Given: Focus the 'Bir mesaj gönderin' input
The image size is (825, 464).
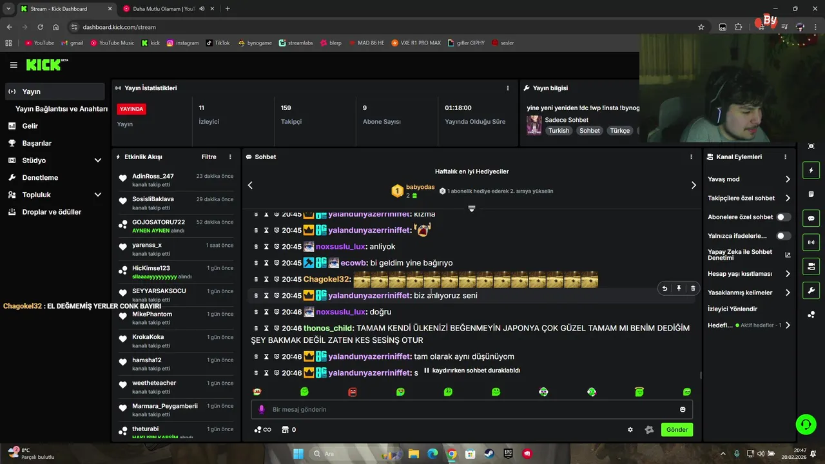Looking at the screenshot, I should (472, 409).
